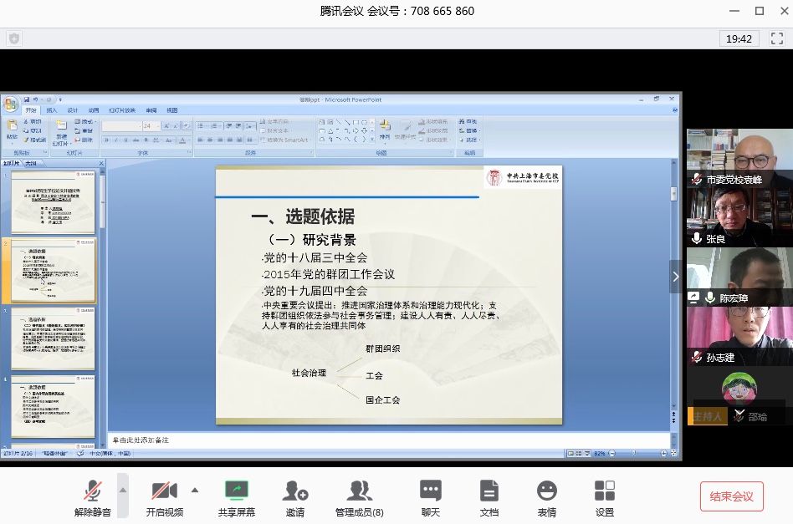
Task: Select the 邵瑜 host avatar tile
Action: coord(739,396)
